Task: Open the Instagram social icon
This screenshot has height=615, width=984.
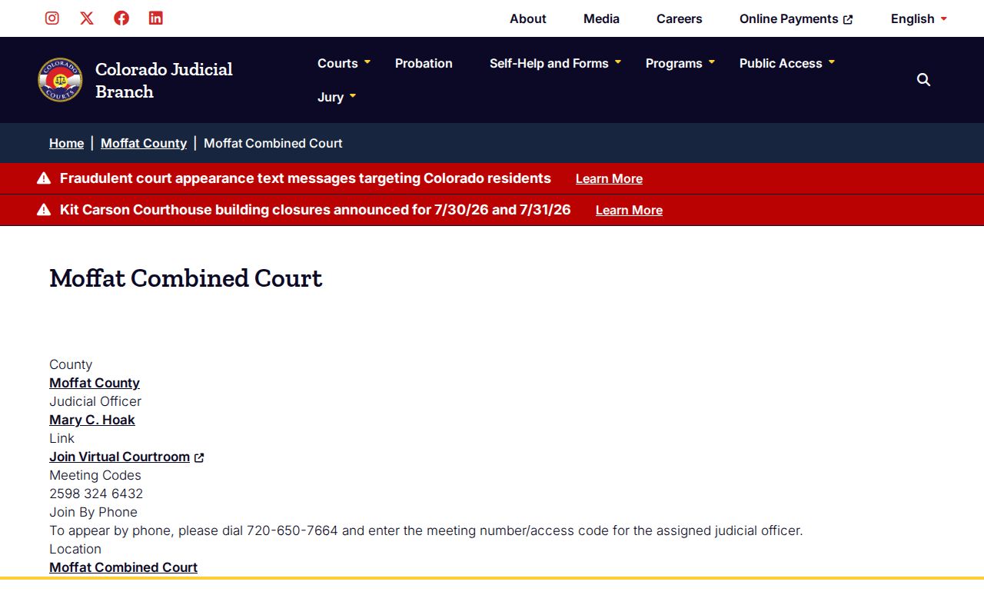Action: click(x=52, y=18)
